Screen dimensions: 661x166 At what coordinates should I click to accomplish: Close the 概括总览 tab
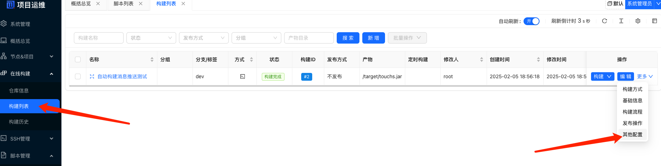pos(98,4)
